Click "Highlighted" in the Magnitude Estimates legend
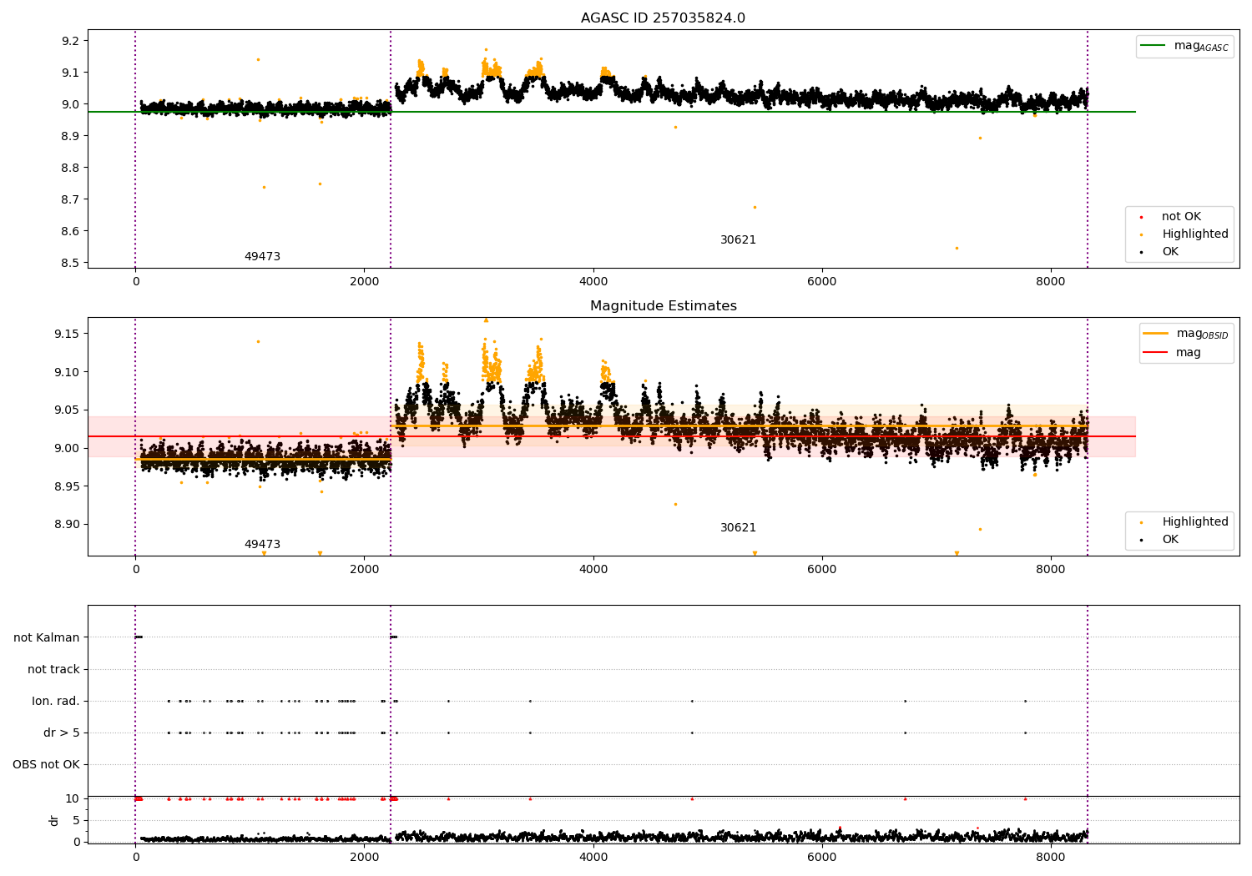Viewport: 1252px width, 876px height. pos(1185,522)
